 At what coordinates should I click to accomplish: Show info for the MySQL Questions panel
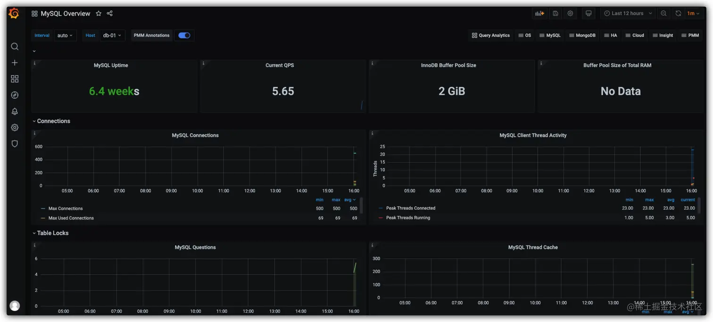click(x=34, y=245)
